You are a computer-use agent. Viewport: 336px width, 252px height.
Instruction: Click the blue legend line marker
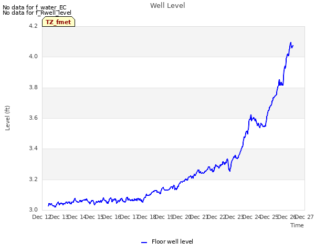[x=144, y=243]
